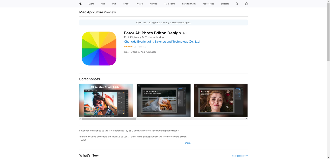The height and width of the screenshot is (159, 330).
Task: Open the Mac menu item
Action: (x=103, y=4)
